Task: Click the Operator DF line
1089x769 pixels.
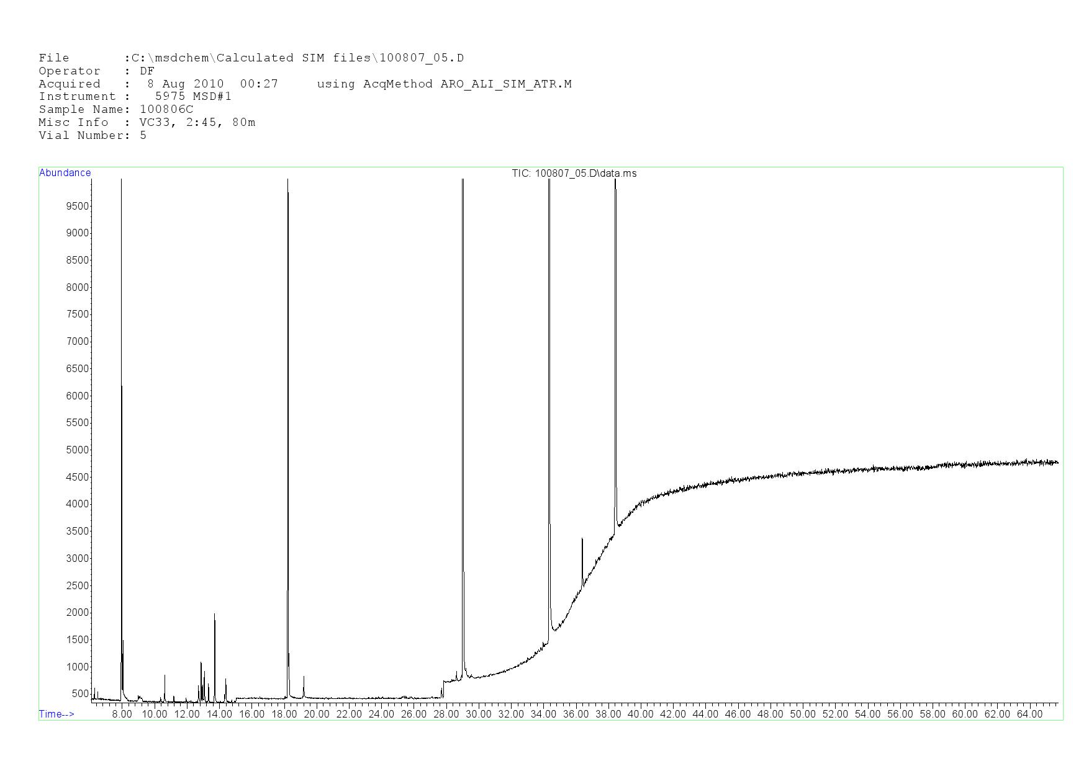Action: click(96, 71)
